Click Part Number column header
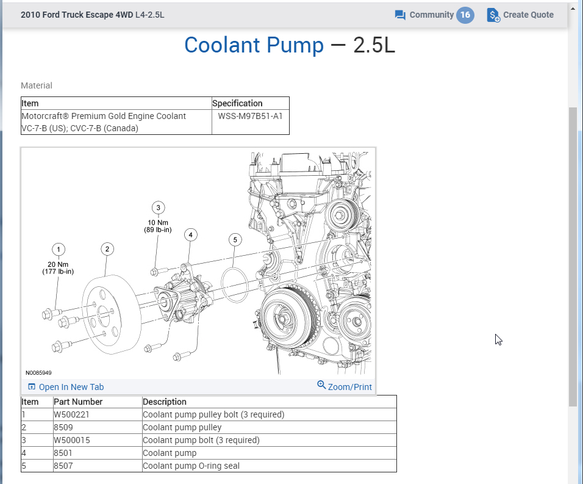Viewport: 583px width, 484px height. pos(78,402)
